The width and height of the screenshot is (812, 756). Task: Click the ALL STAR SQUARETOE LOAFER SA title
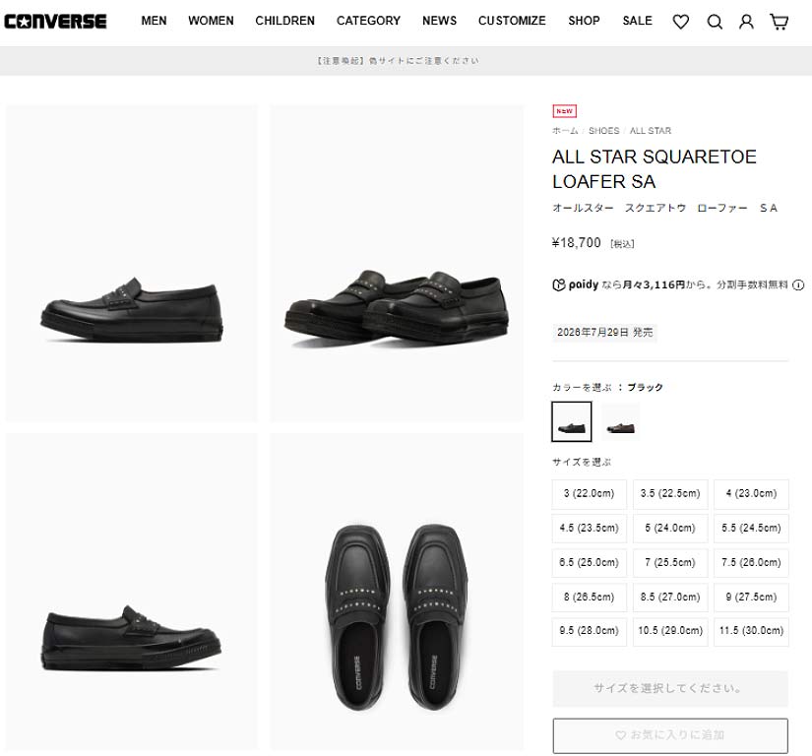pos(655,169)
